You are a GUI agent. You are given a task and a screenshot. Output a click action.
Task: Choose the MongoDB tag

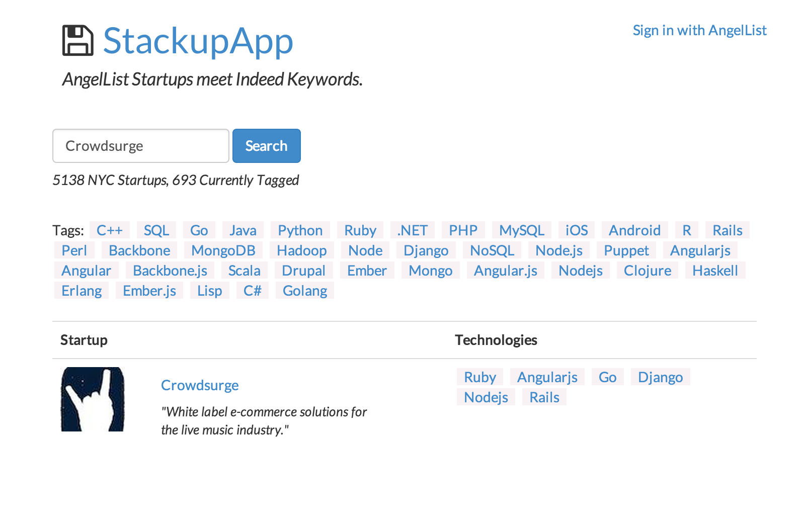223,250
